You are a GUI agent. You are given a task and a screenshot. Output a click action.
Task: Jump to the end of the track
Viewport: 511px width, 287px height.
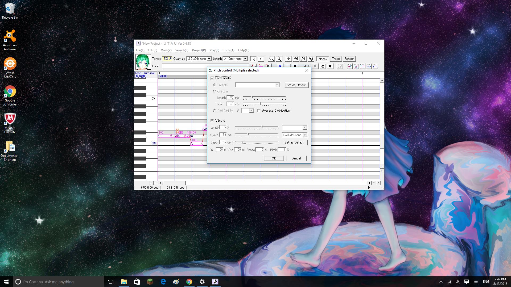click(x=296, y=59)
